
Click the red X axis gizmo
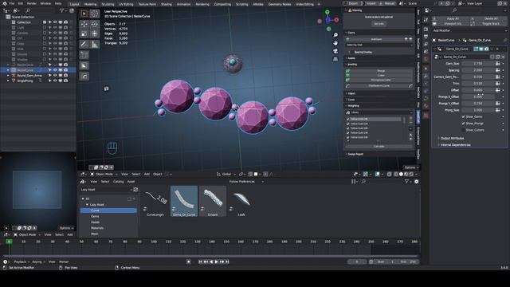coord(336,20)
